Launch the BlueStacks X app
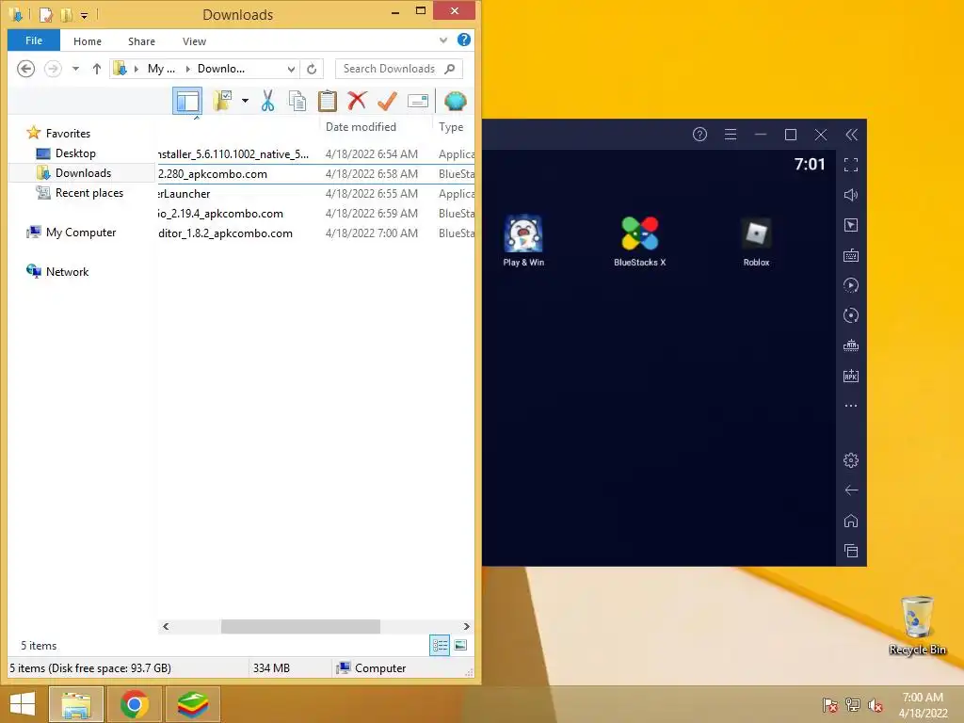Screen dimensions: 964x723 [640, 240]
